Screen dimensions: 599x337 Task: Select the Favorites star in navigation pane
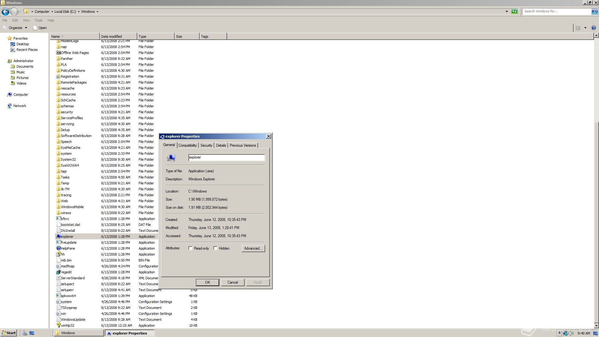click(9, 38)
